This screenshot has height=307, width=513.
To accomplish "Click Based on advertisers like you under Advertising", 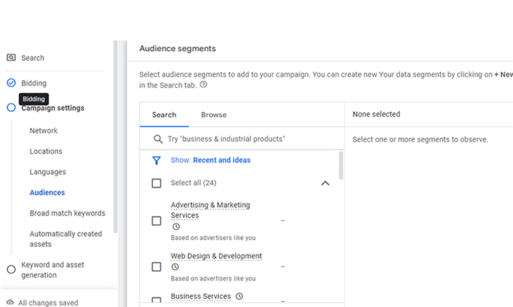I will [x=213, y=238].
